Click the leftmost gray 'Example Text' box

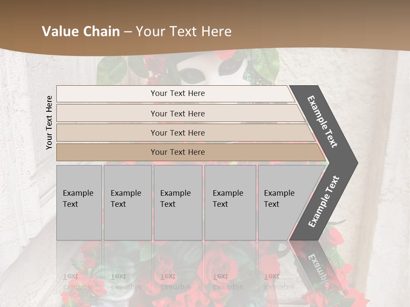79,203
